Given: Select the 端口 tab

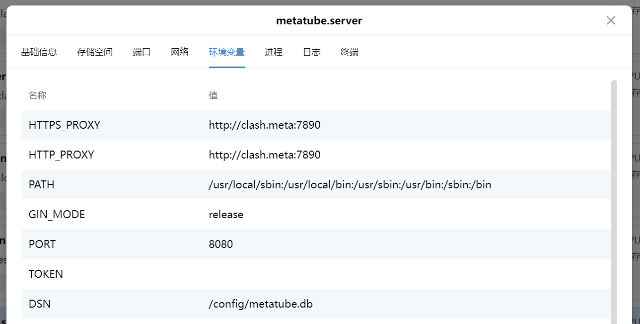Looking at the screenshot, I should tap(142, 52).
